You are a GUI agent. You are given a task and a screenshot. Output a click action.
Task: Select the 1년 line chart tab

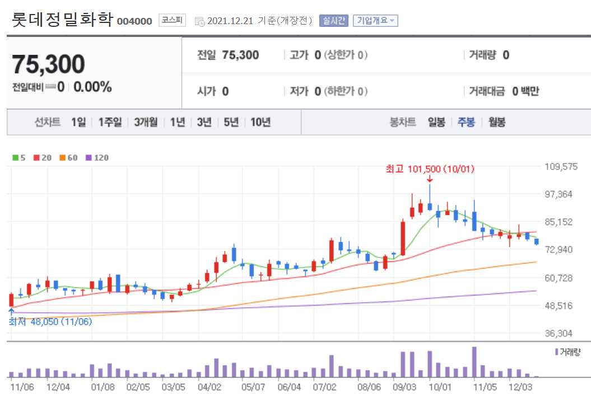177,122
